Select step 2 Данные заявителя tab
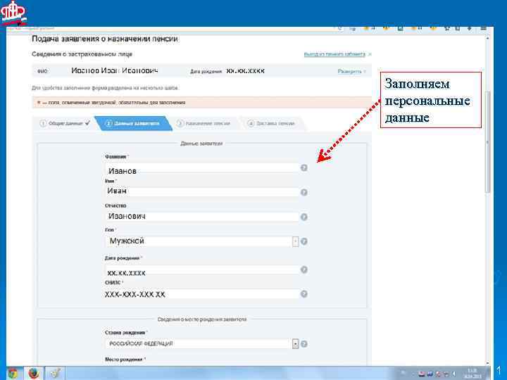This screenshot has height=380, width=507. [132, 123]
